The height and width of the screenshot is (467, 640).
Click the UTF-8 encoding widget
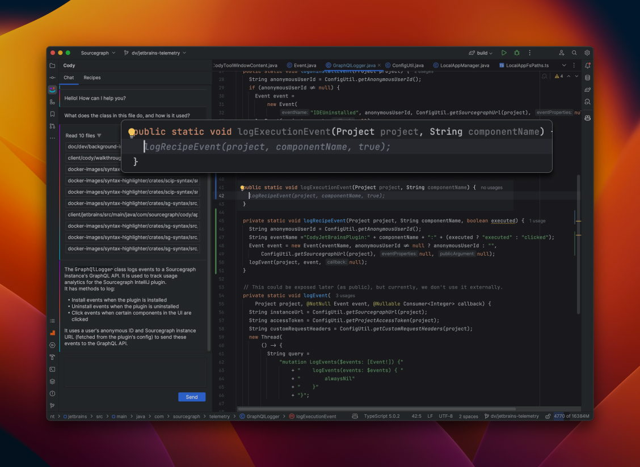coord(446,417)
